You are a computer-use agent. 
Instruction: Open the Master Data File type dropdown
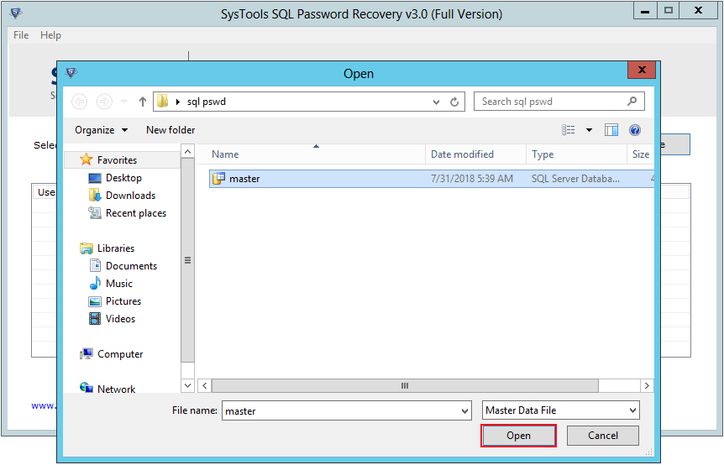click(560, 410)
